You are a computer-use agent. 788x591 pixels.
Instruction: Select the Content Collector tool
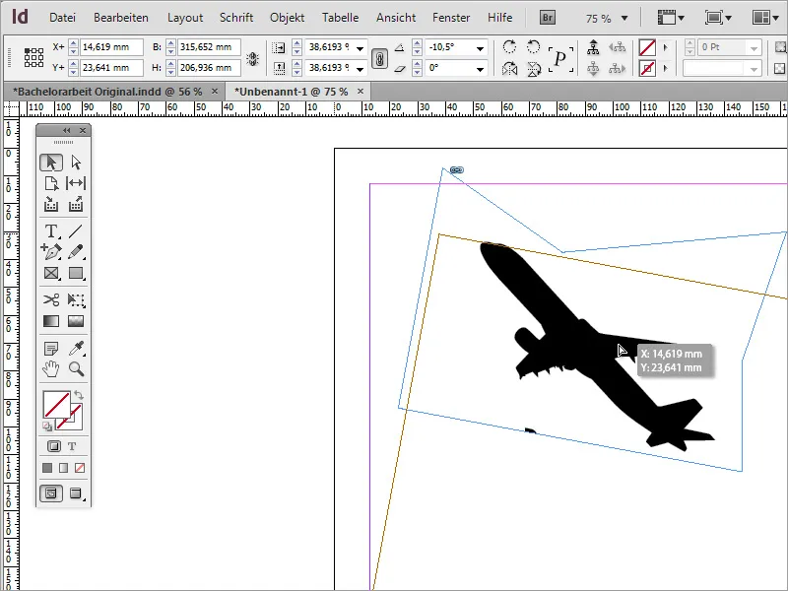pyautogui.click(x=51, y=204)
